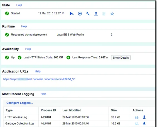Screen dimensions: 157x127
Task: Open Help for Application URLs section
Action: (x=38, y=71)
